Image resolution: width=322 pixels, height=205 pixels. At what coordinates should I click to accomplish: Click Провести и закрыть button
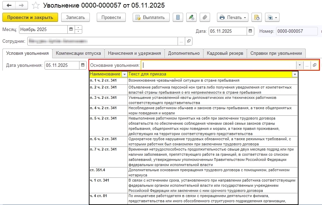coord(30,18)
